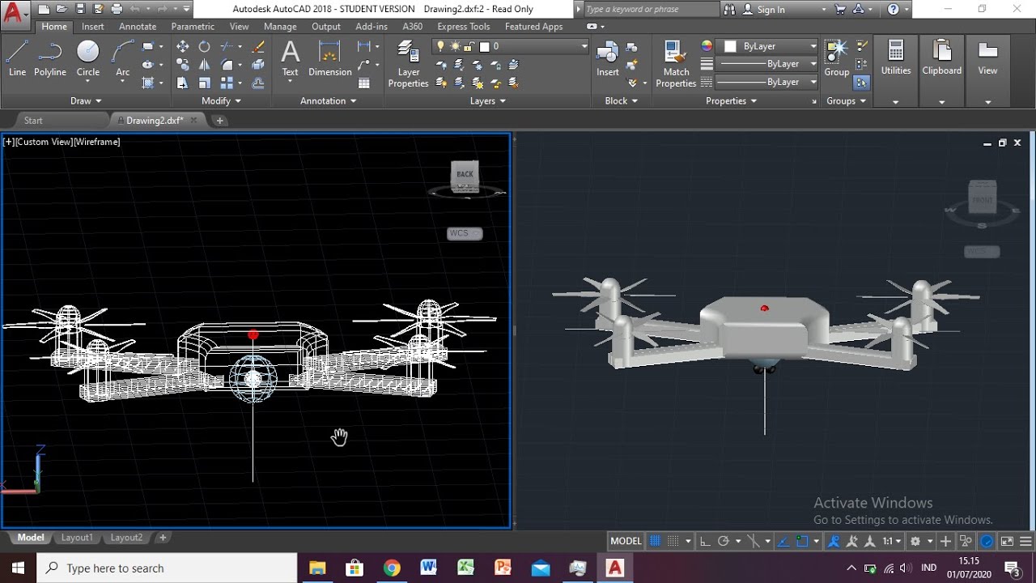The image size is (1036, 583).
Task: Click the BACK face ViewCube in left viewport
Action: coord(465,174)
